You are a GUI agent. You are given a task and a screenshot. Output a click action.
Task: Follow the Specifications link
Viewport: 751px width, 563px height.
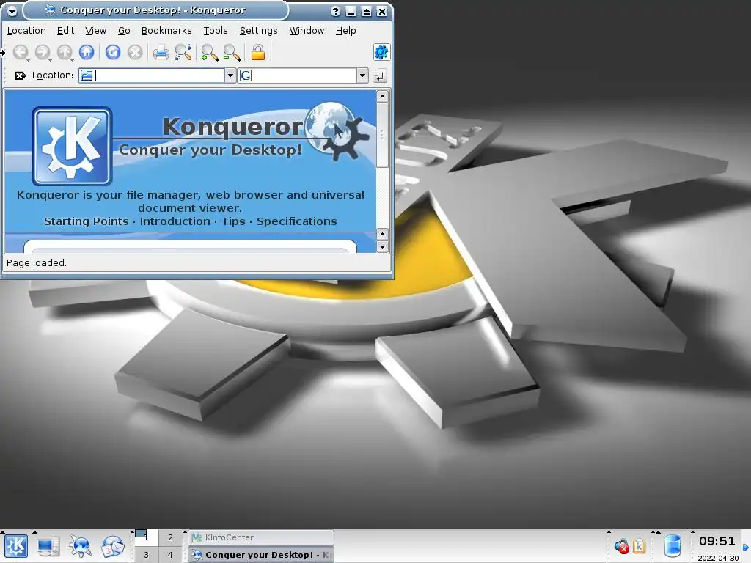point(297,221)
